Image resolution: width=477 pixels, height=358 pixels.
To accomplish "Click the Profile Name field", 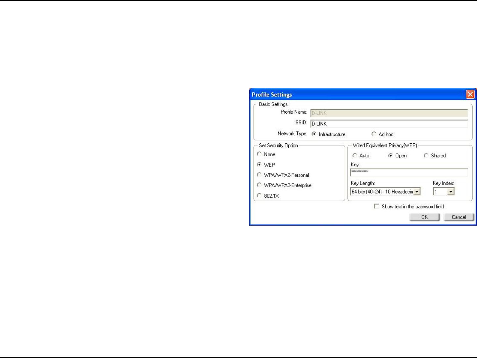I will pyautogui.click(x=389, y=113).
